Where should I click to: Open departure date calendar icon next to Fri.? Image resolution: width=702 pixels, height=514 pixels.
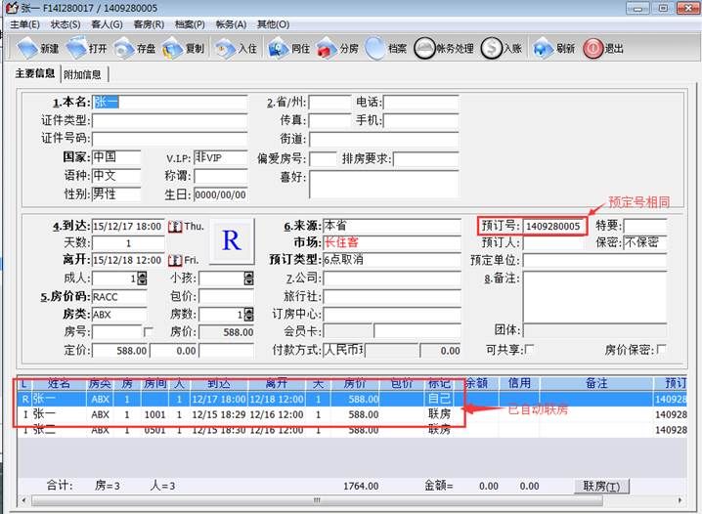[x=175, y=260]
